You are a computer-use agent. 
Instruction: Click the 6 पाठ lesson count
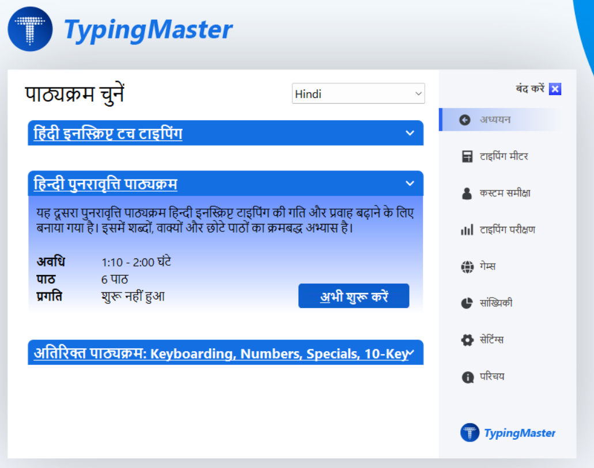tap(115, 279)
